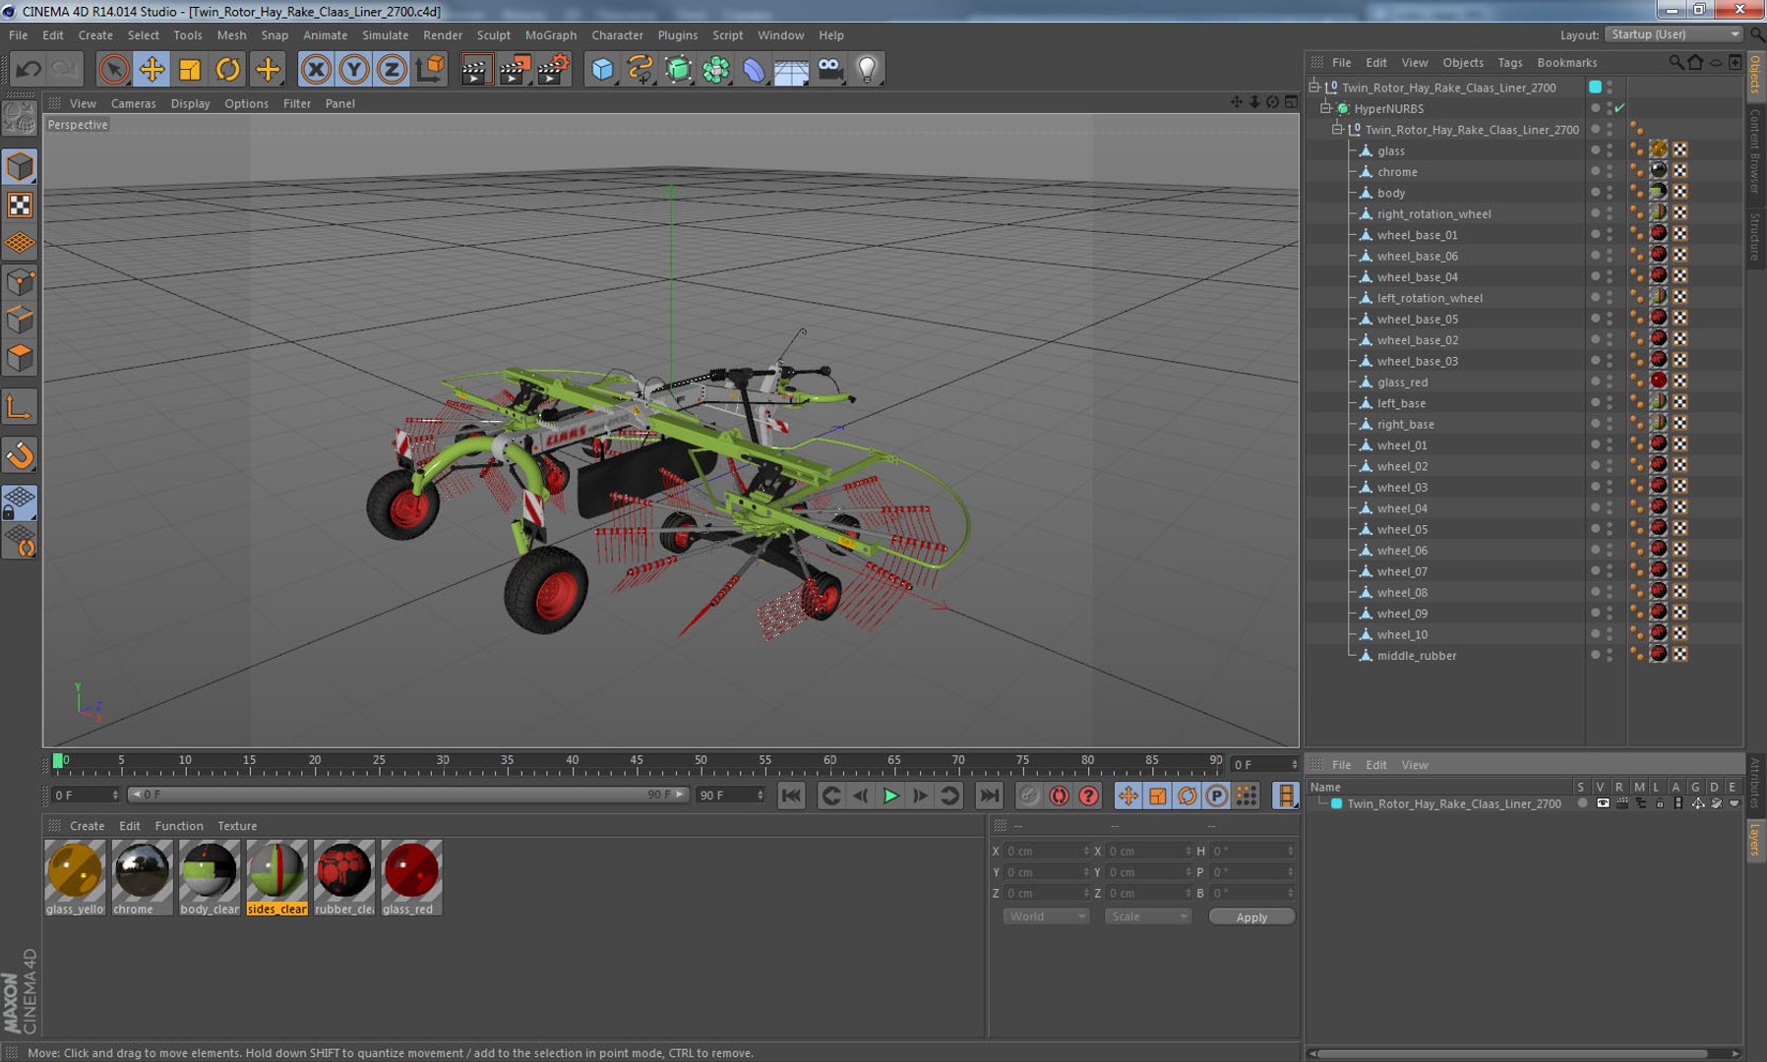
Task: Toggle HyperNURBS enable checkmark
Action: coord(1619,108)
